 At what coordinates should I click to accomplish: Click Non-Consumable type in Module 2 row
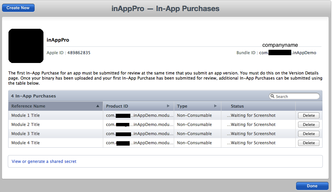click(x=195, y=125)
